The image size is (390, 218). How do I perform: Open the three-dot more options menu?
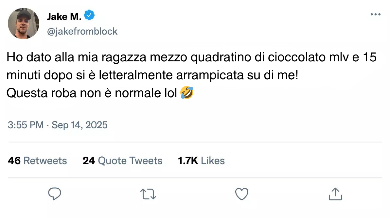click(x=375, y=15)
